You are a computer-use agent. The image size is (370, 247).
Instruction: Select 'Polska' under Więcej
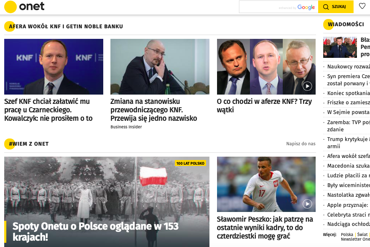[x=347, y=234]
